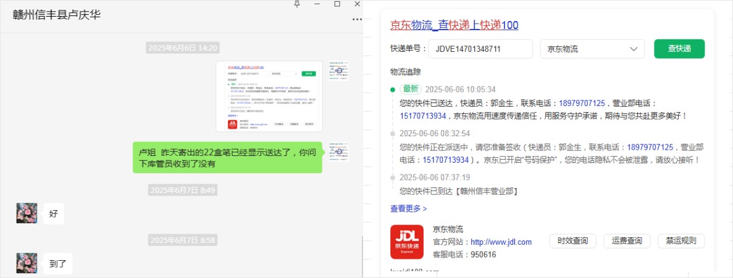733x278 pixels.
Task: Open the 京东物流 courier company dropdown
Action: [x=592, y=49]
